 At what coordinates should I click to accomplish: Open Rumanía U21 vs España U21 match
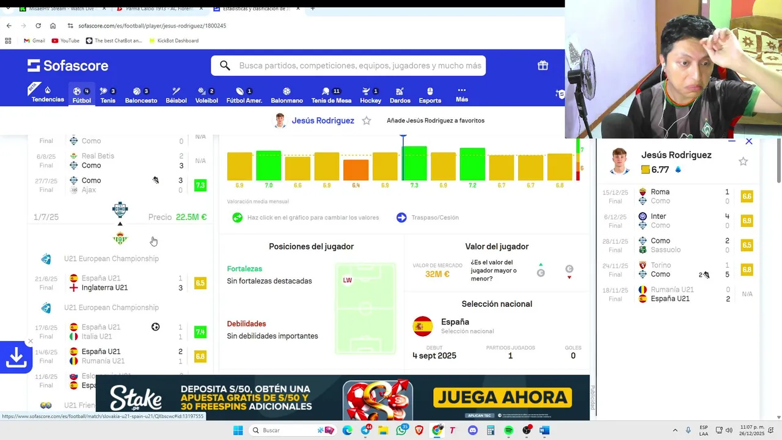(x=677, y=294)
